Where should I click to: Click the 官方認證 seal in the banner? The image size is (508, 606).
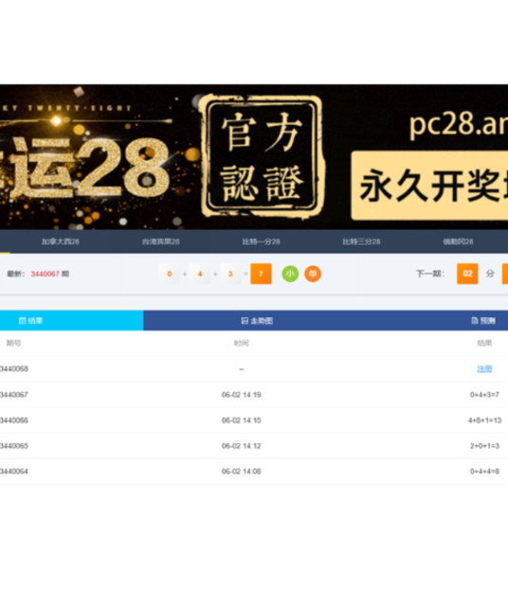262,155
